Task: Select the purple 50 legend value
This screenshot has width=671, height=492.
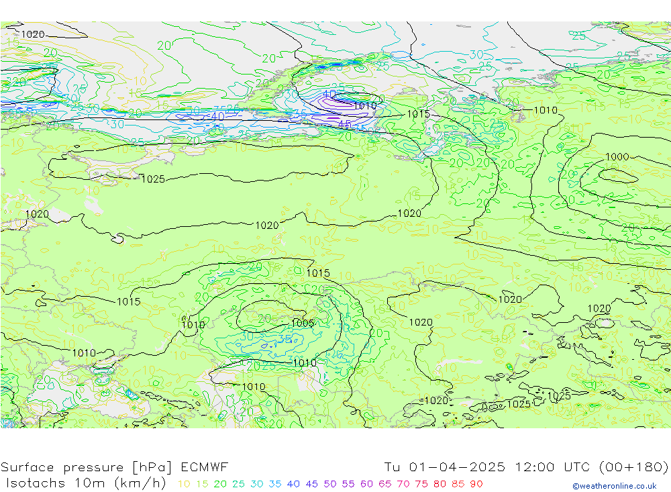Action: click(x=330, y=484)
